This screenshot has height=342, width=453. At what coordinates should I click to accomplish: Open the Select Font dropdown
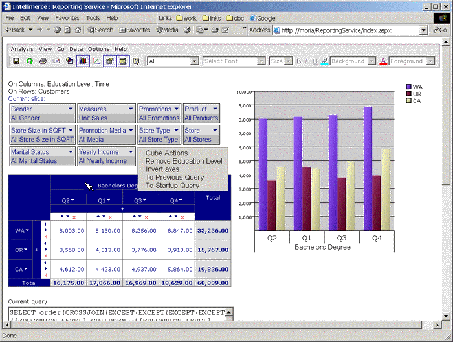[x=234, y=61]
